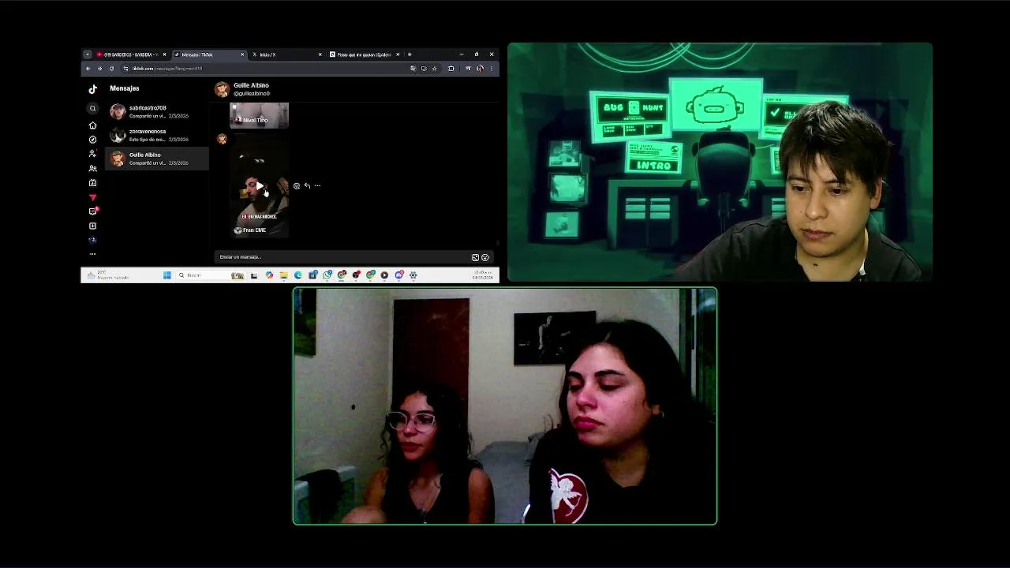Click the translate page icon
The width and height of the screenshot is (1010, 568).
pos(413,69)
